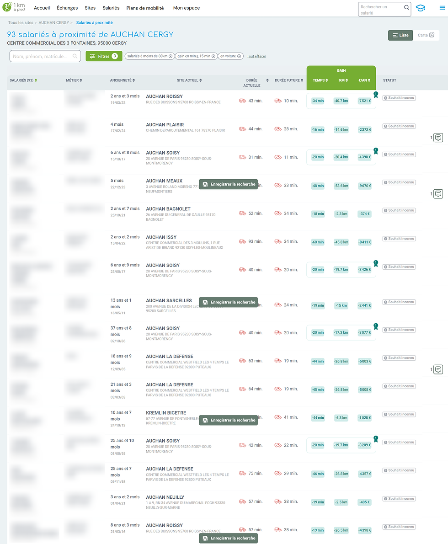
Task: Click the ribbon badge on 6 ans et 9 mois row
Action: coord(376,263)
